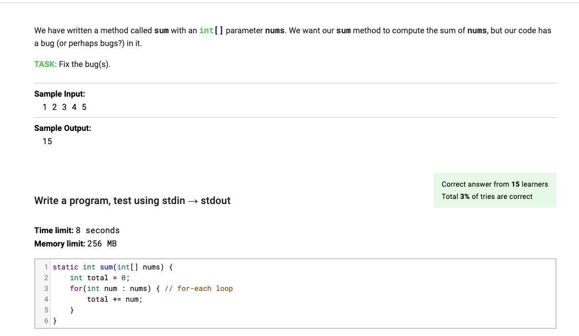Click the 'Memory limit: 256 MB' text
This screenshot has width=579, height=336.
point(76,243)
